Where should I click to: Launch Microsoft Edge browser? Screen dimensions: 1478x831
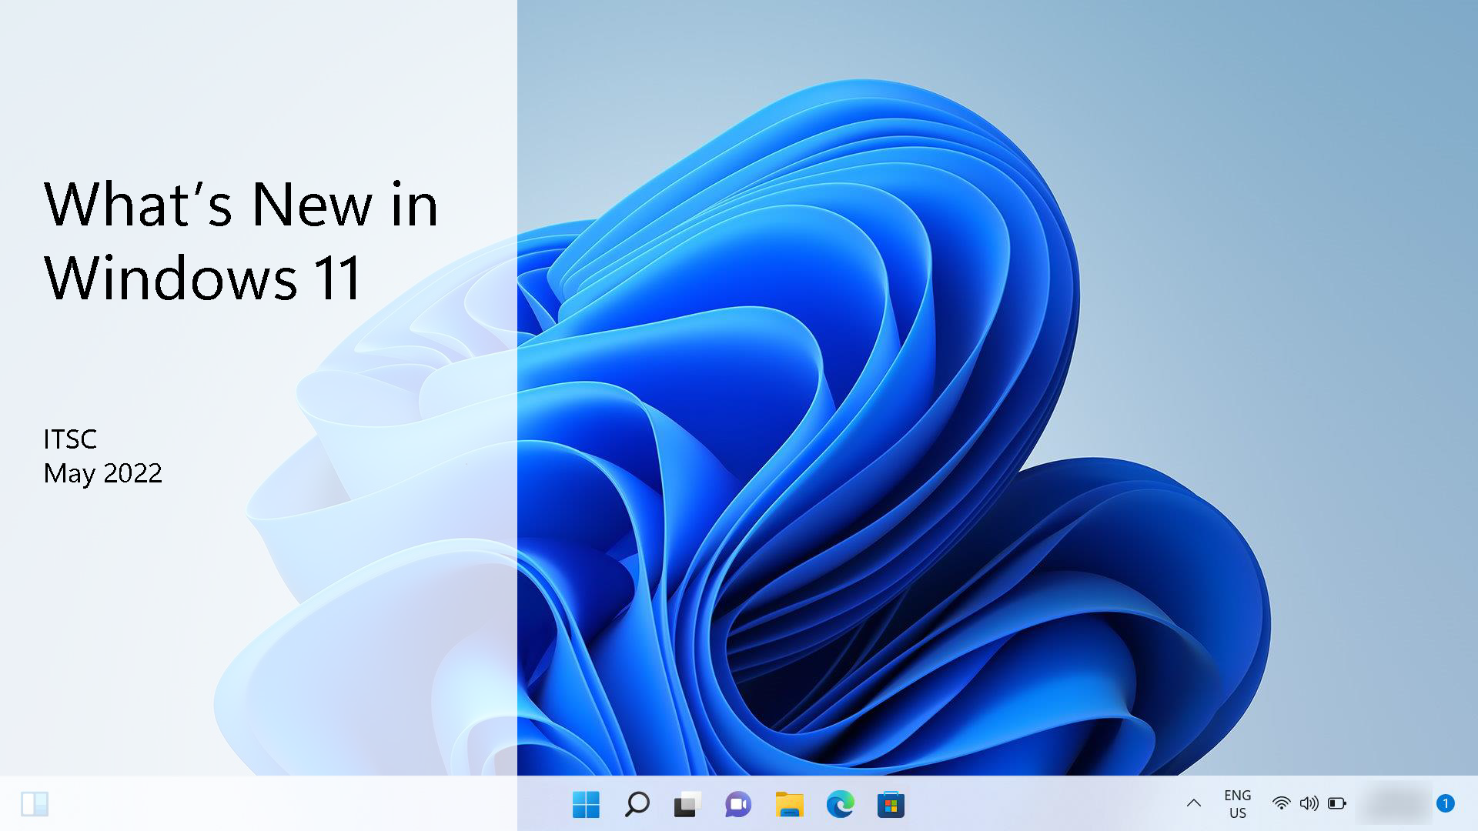tap(840, 804)
